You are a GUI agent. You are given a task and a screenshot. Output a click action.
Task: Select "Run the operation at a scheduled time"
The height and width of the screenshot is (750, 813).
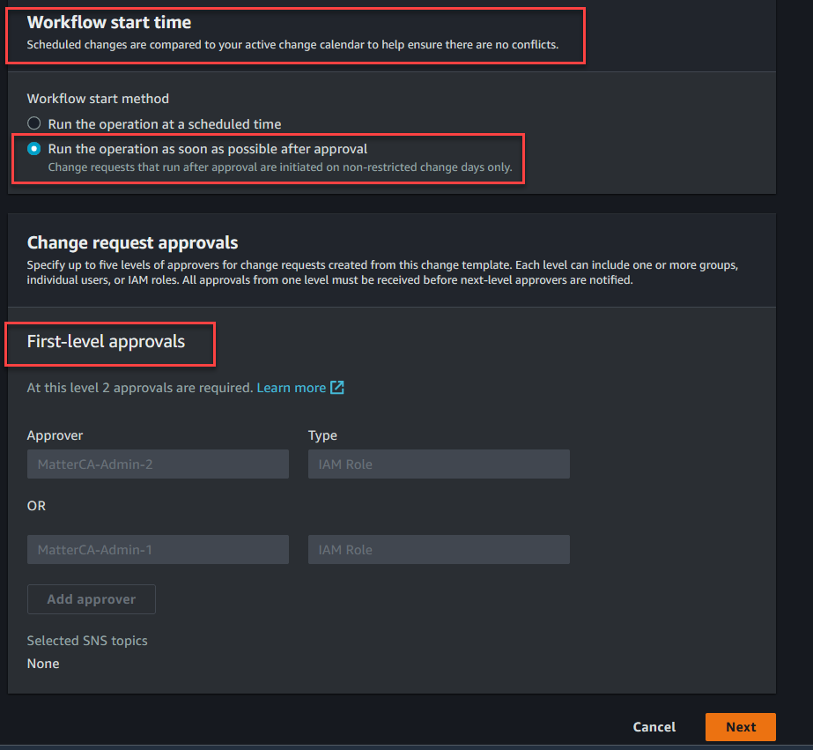point(33,123)
